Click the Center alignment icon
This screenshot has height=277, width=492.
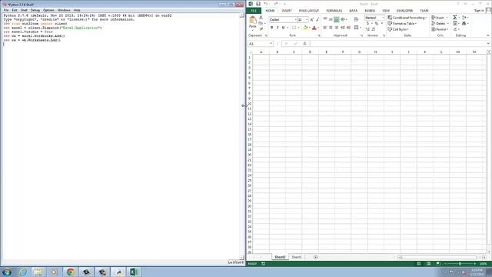click(x=331, y=28)
